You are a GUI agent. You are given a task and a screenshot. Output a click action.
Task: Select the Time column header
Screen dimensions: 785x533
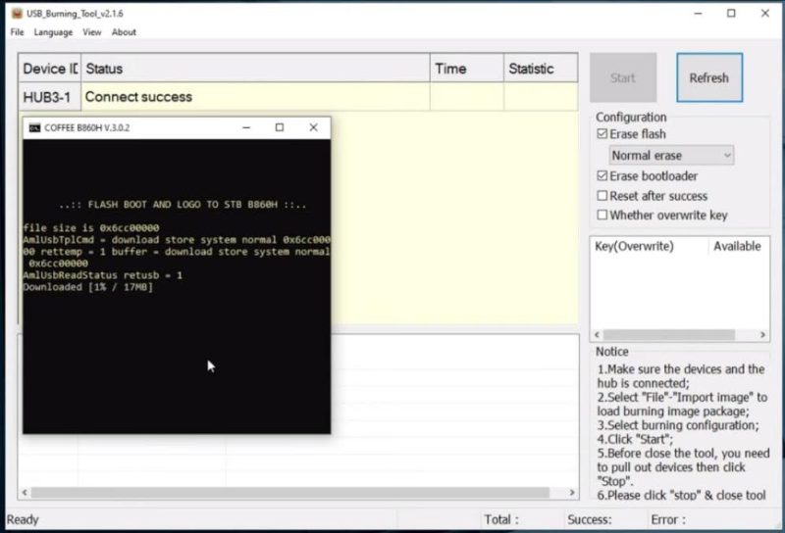467,69
